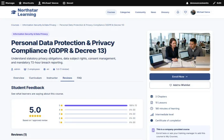Click the author person icon beside admin
The width and height of the screenshot is (224, 140).
[x=12, y=69]
